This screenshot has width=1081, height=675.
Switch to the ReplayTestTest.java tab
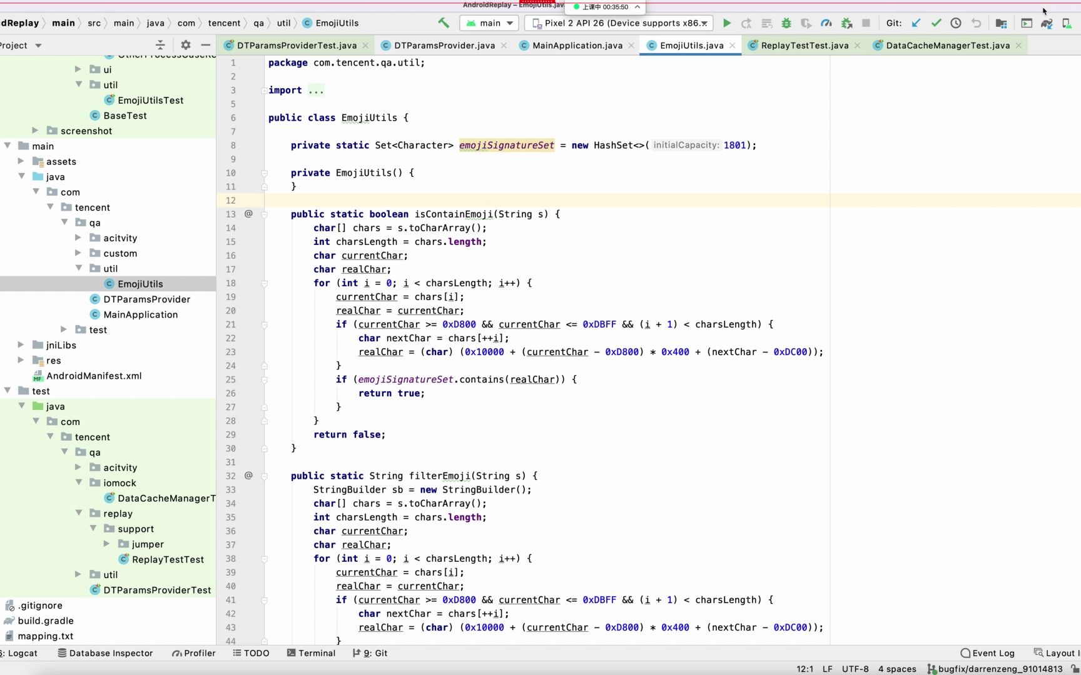tap(804, 46)
